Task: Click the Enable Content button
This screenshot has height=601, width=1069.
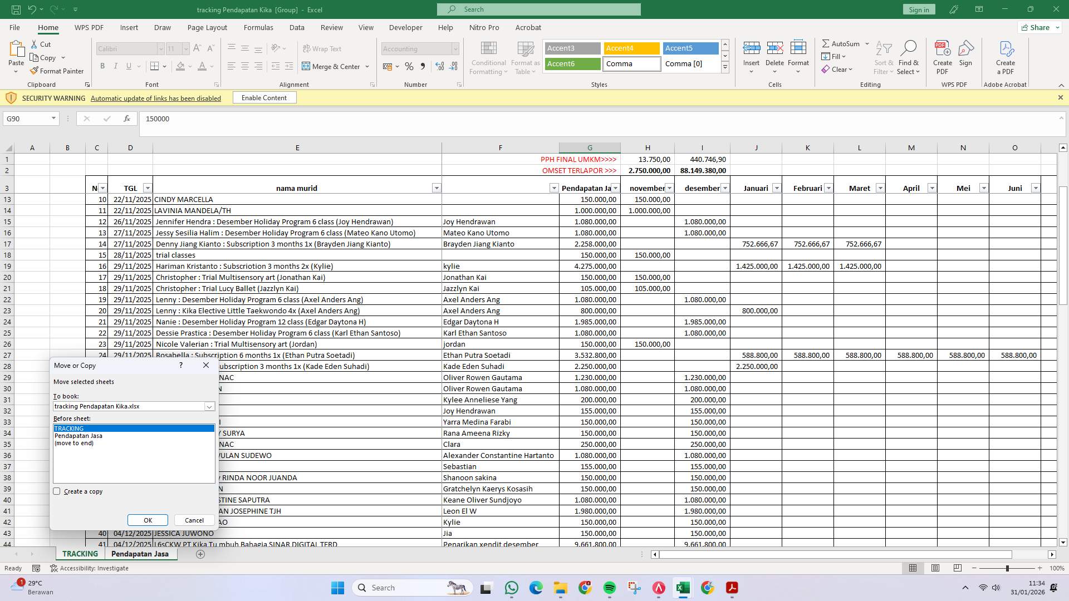Action: coord(264,97)
